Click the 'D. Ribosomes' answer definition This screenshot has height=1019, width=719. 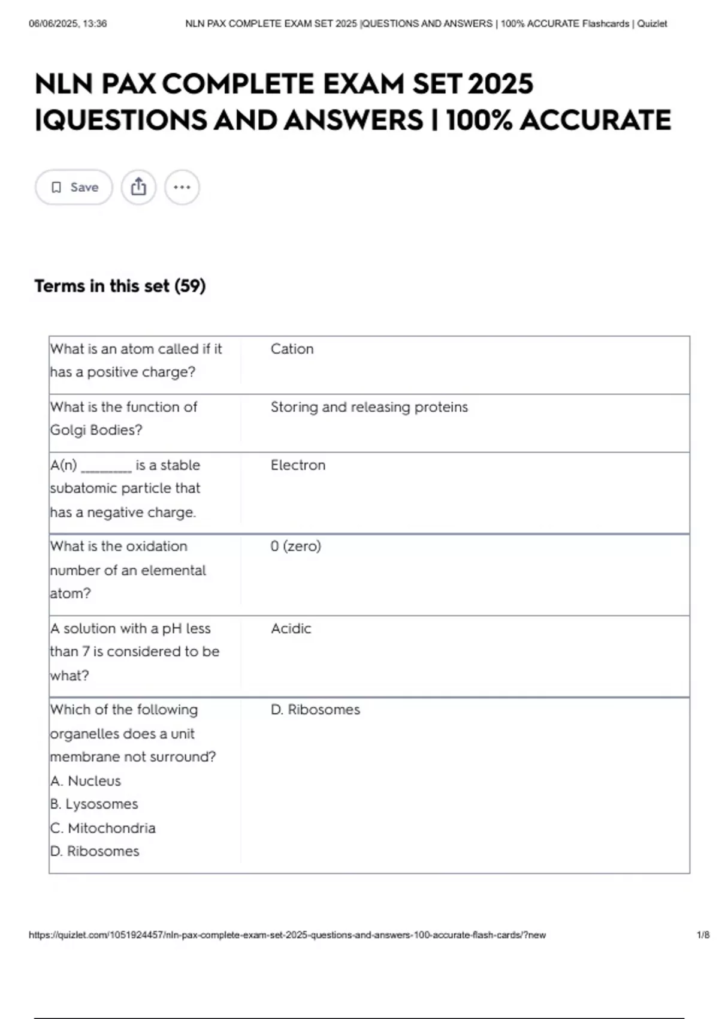[315, 710]
